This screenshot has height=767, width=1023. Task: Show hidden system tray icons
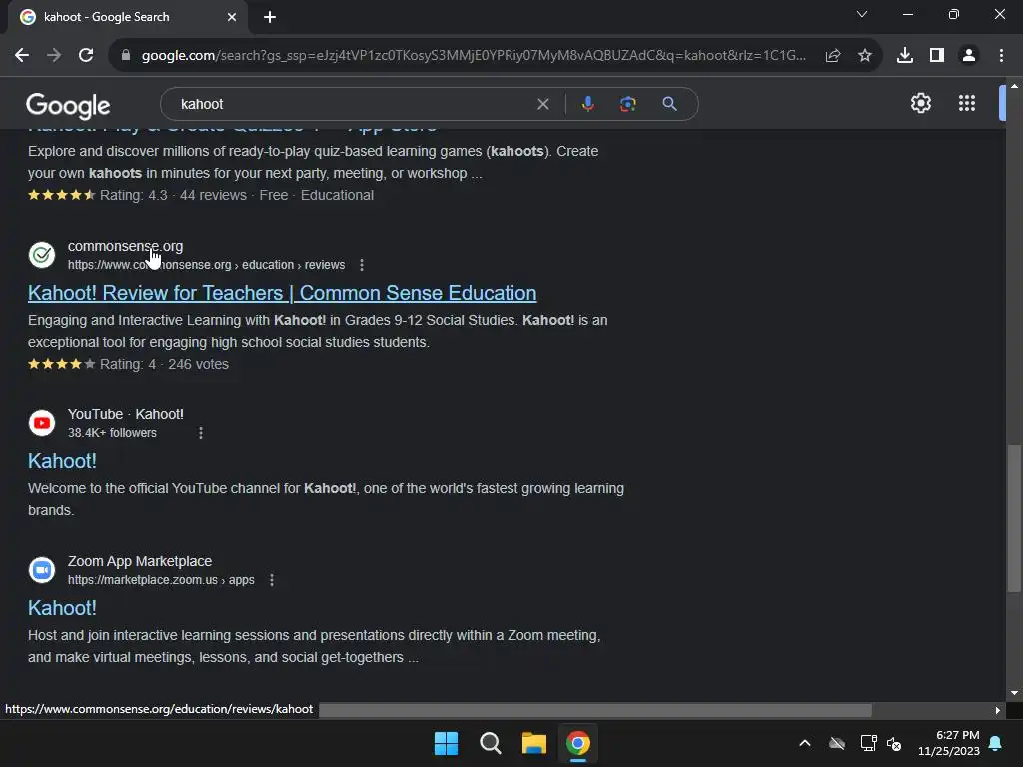(805, 743)
